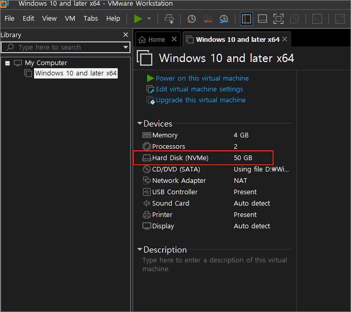This screenshot has height=312, width=351.
Task: Click the Send Ctrl+Alt+Del toolbar icon
Action: coord(169,19)
